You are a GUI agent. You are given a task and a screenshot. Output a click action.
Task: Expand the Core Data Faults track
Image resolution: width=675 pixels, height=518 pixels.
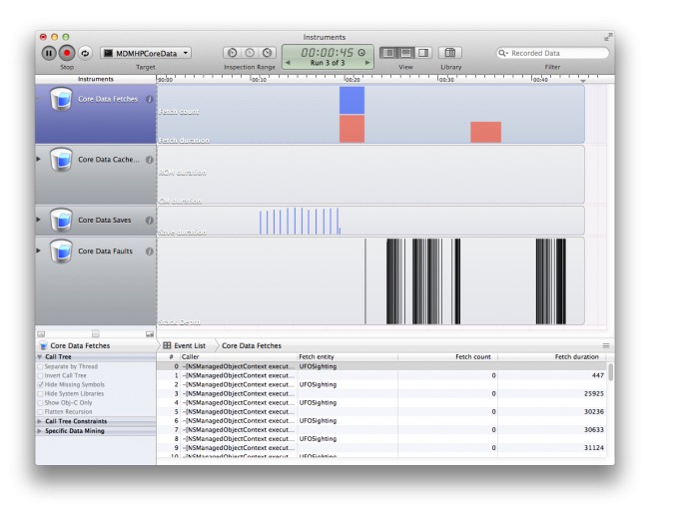click(x=39, y=251)
